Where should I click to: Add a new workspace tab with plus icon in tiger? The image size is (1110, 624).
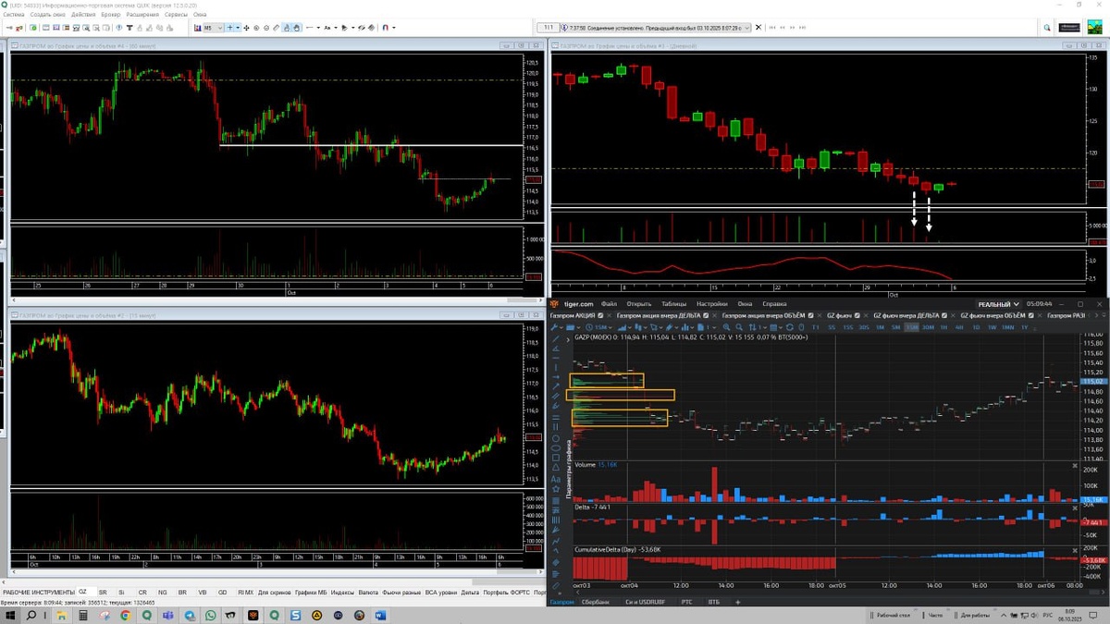pyautogui.click(x=738, y=602)
